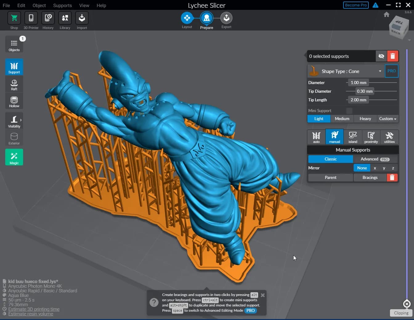Open the 3D Printer settings

pos(31,18)
